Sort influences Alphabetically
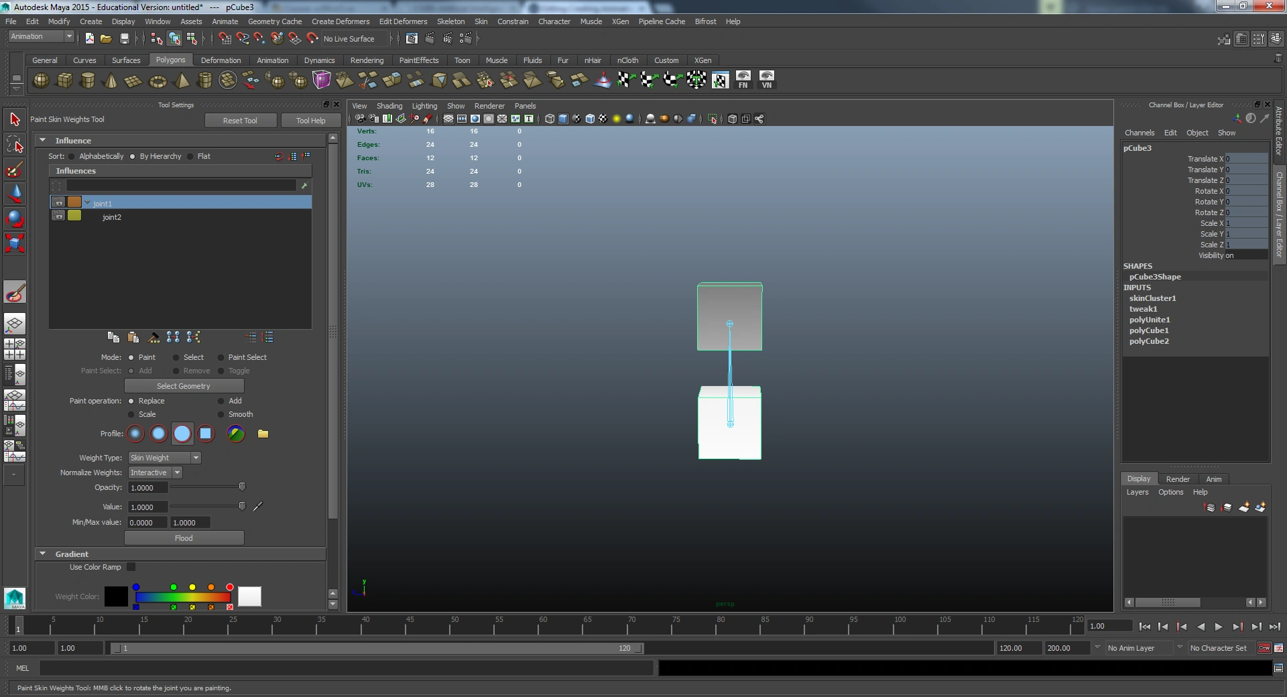Image resolution: width=1287 pixels, height=697 pixels. 72,156
